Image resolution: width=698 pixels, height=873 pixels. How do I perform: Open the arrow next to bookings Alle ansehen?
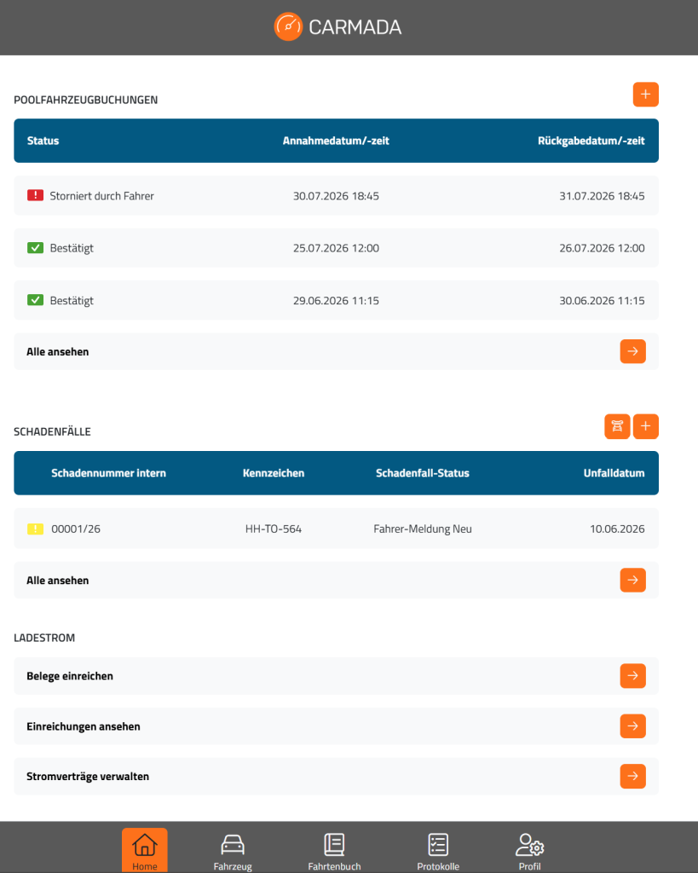pyautogui.click(x=633, y=351)
